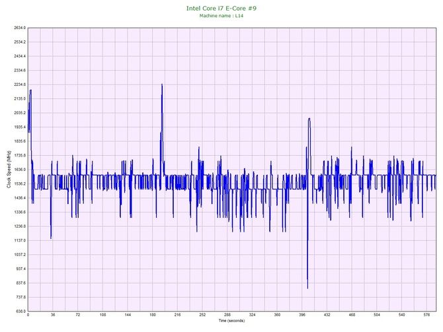The image size is (443, 332).
Task: Click the 180 label on the time axis
Action: tap(153, 315)
